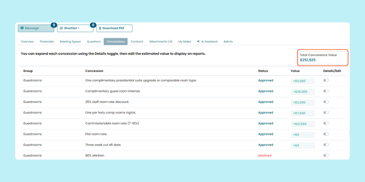Image resolution: width=365 pixels, height=182 pixels.
Task: Switch to the My Notes tab
Action: tap(185, 41)
